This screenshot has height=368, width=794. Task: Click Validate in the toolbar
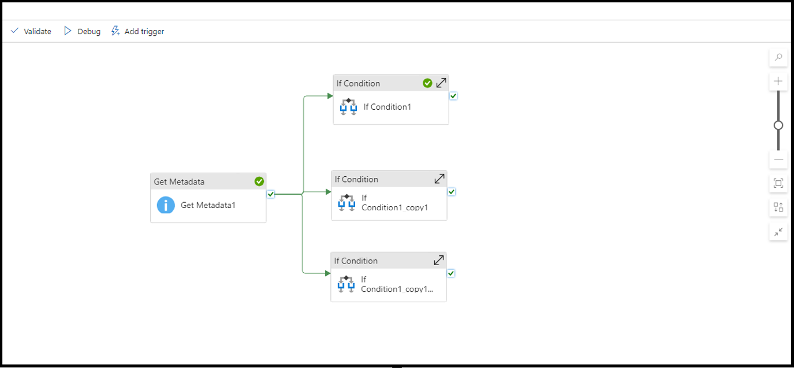(31, 31)
